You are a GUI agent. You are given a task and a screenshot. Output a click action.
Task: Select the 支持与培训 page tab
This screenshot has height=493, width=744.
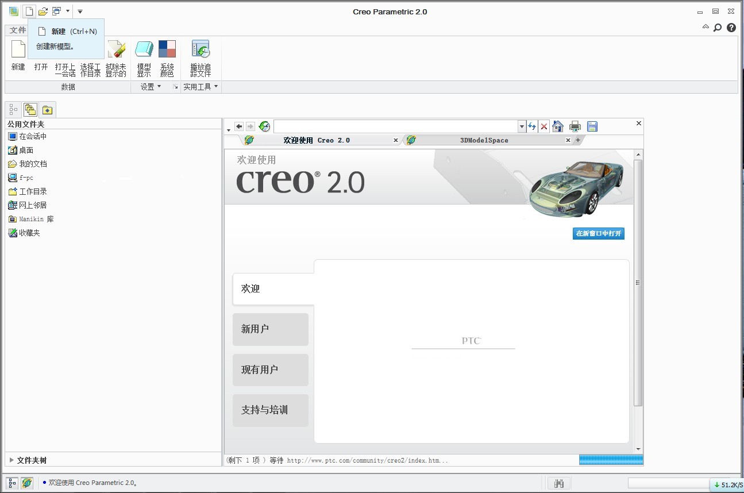tap(271, 410)
